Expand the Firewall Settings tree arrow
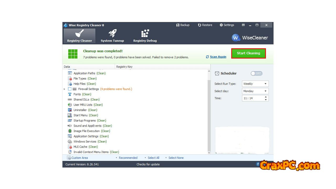 coord(65,89)
